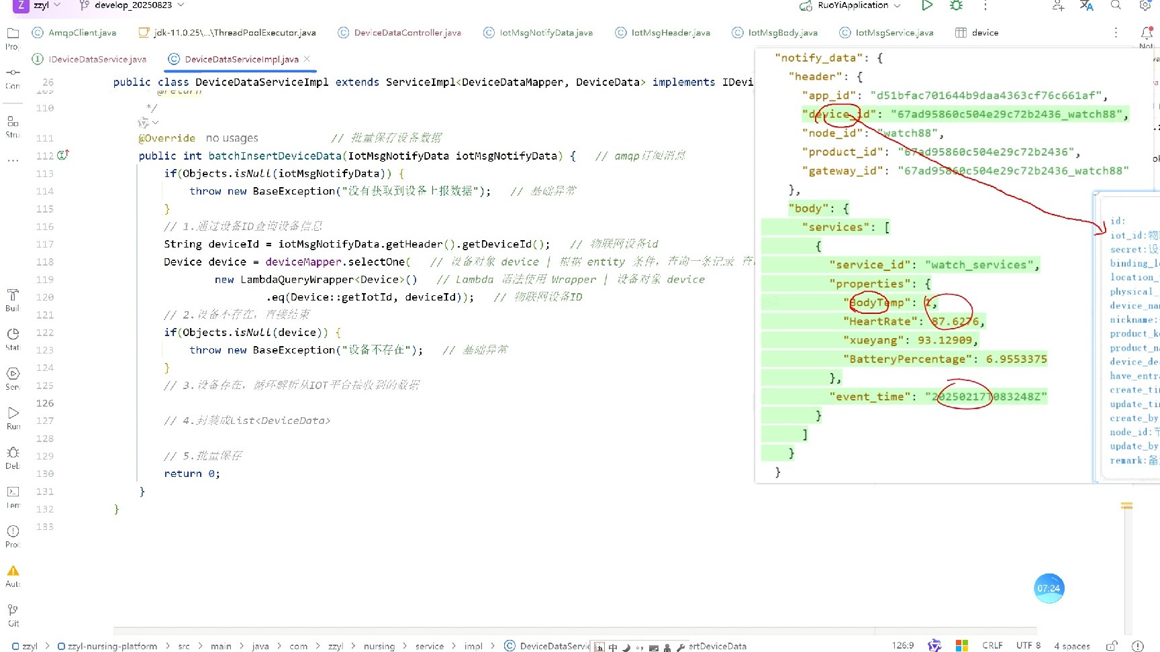The width and height of the screenshot is (1160, 652).
Task: Switch to the device table tab
Action: tap(977, 32)
